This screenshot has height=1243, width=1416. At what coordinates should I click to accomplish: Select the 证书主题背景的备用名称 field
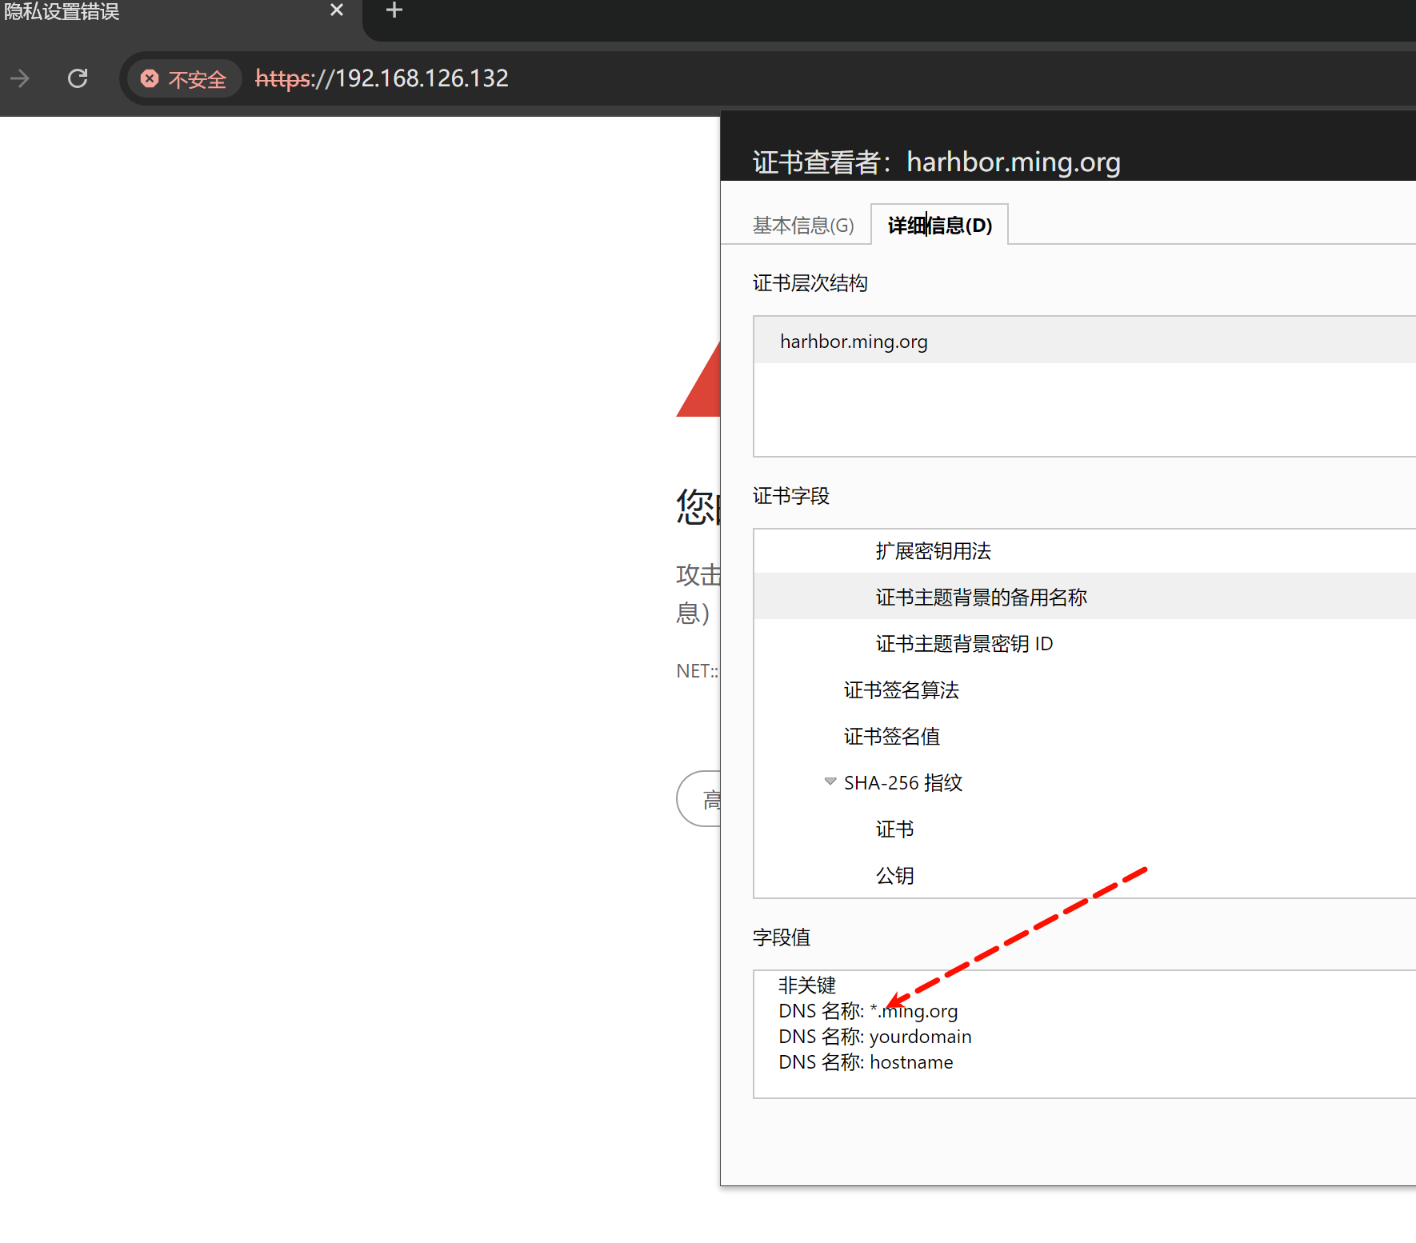coord(981,598)
